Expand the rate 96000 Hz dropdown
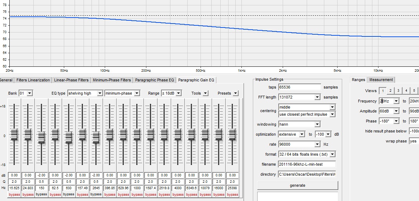Image resolution: width=419 pixels, height=201 pixels. tap(317, 144)
